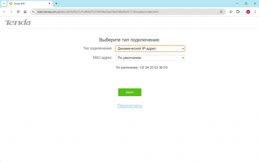
Task: Close the Tenda WiFi tab
Action: [x=49, y=4]
